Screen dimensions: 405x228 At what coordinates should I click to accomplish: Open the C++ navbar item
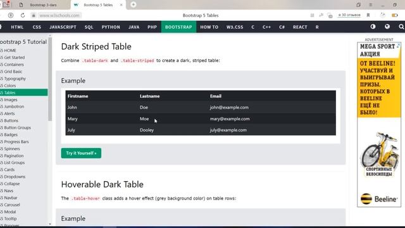[x=266, y=27]
